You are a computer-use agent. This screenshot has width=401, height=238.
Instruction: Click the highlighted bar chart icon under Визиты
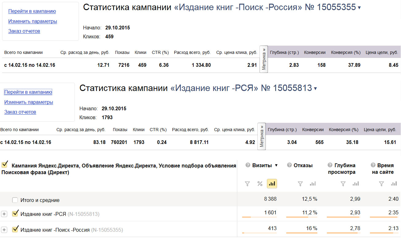tap(272, 184)
